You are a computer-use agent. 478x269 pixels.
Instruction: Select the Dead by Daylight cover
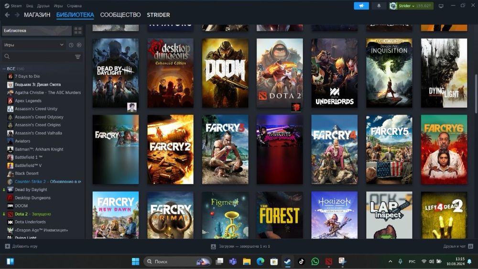(116, 73)
